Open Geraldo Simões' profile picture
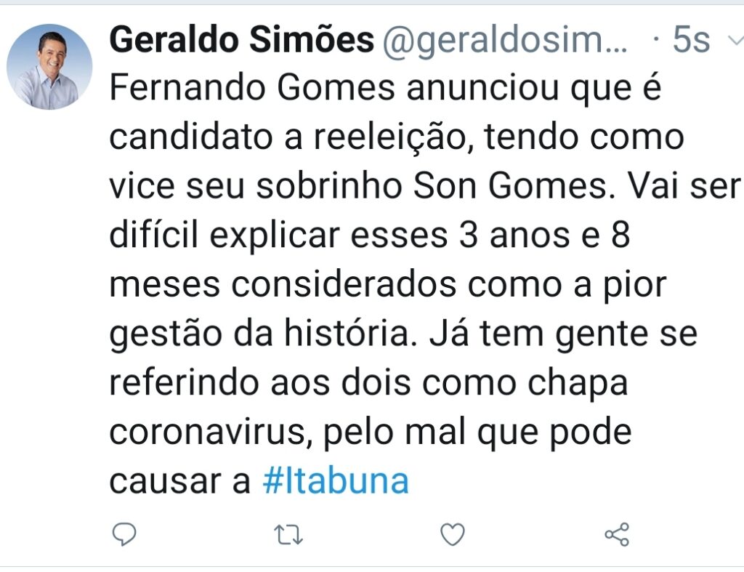 [49, 67]
